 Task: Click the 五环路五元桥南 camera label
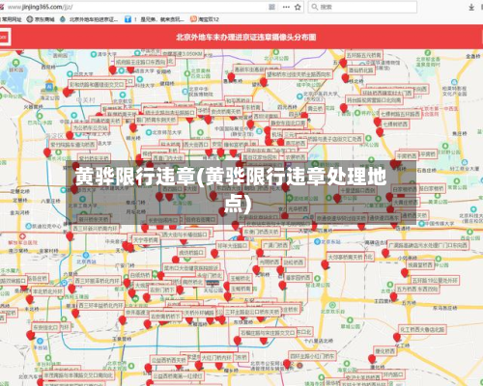click(364, 55)
